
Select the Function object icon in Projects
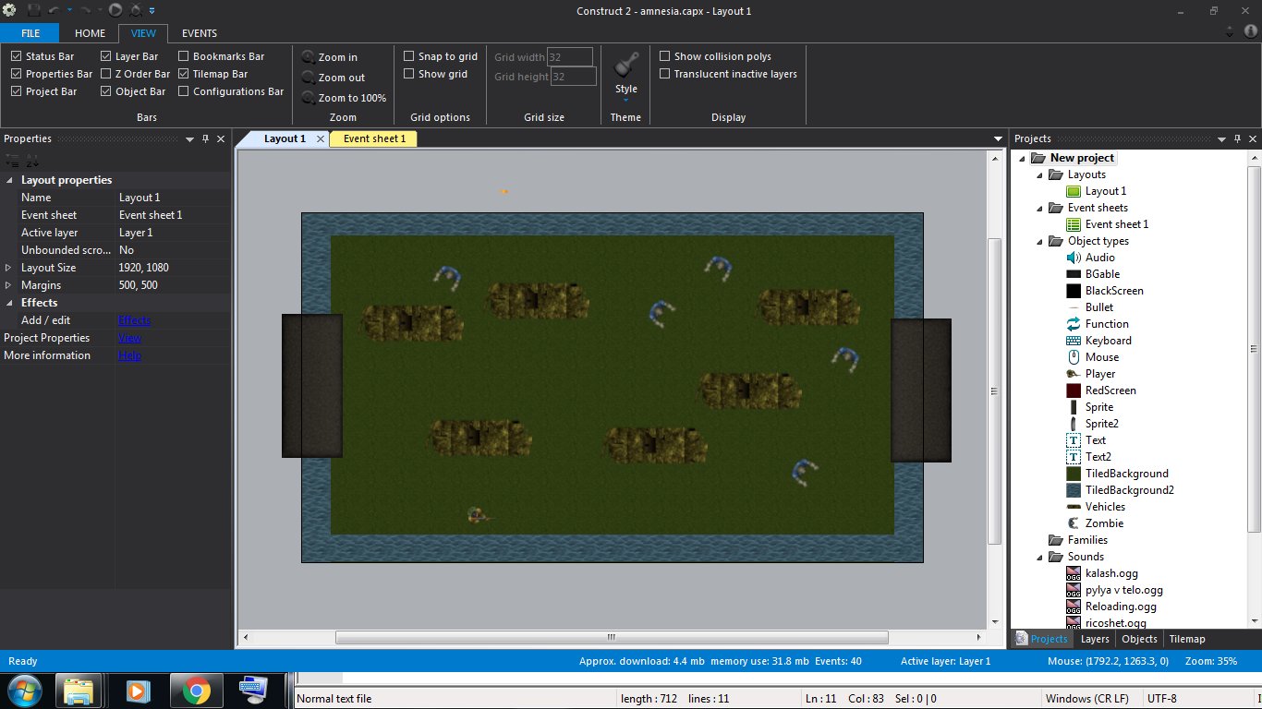(1074, 324)
